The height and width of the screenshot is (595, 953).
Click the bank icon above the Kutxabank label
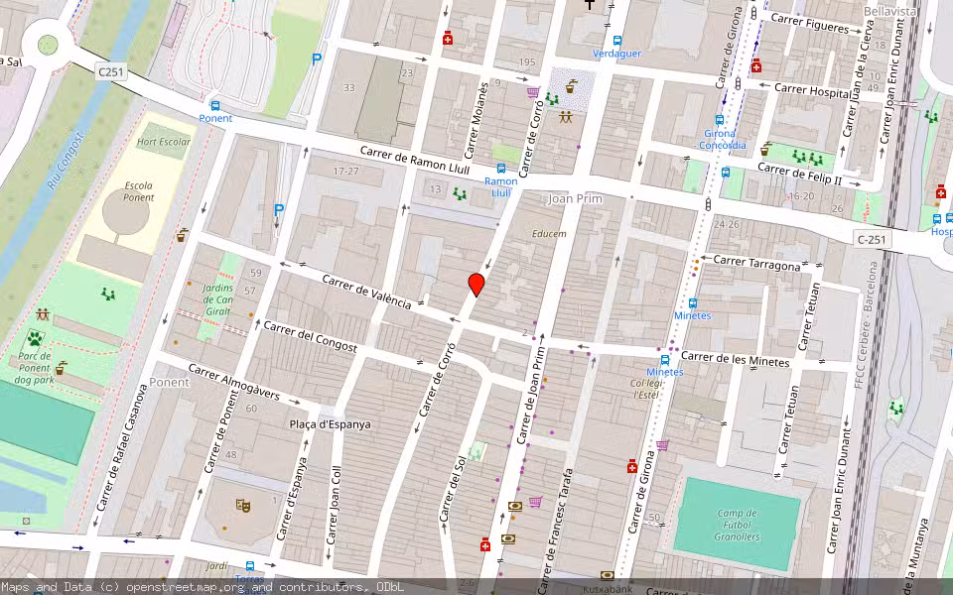pyautogui.click(x=608, y=575)
